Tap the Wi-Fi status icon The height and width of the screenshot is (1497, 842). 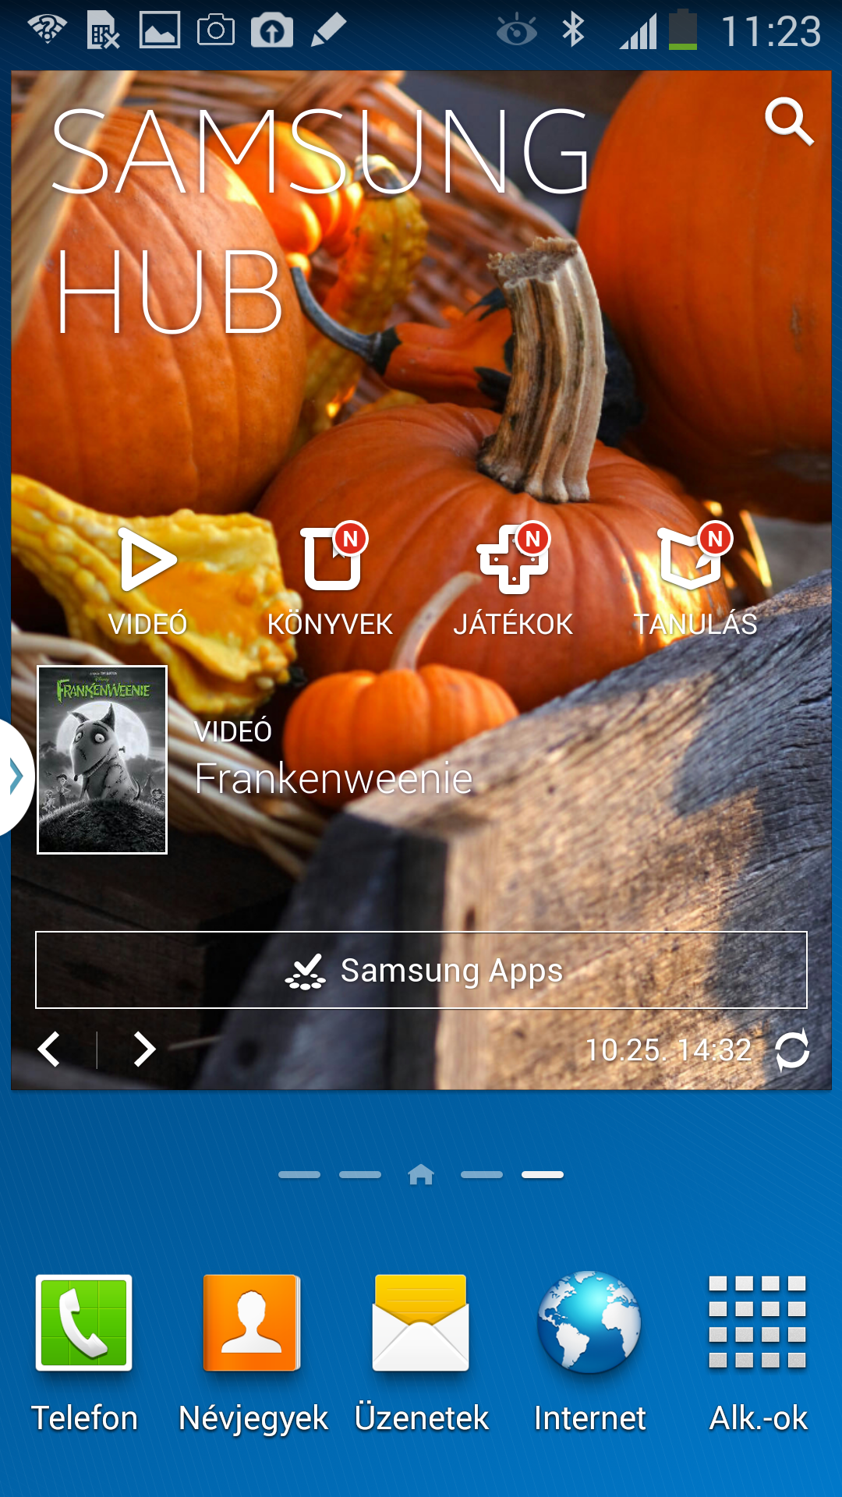point(48,30)
